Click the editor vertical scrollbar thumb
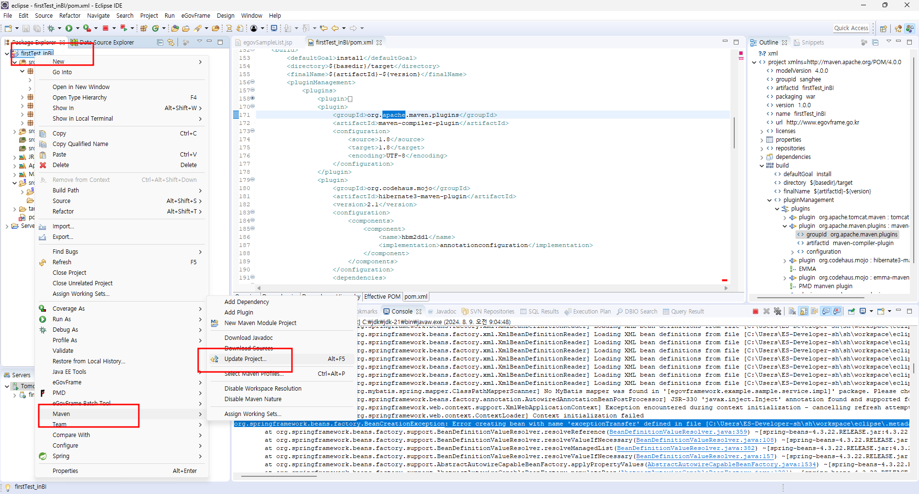This screenshot has width=919, height=494. (734, 133)
